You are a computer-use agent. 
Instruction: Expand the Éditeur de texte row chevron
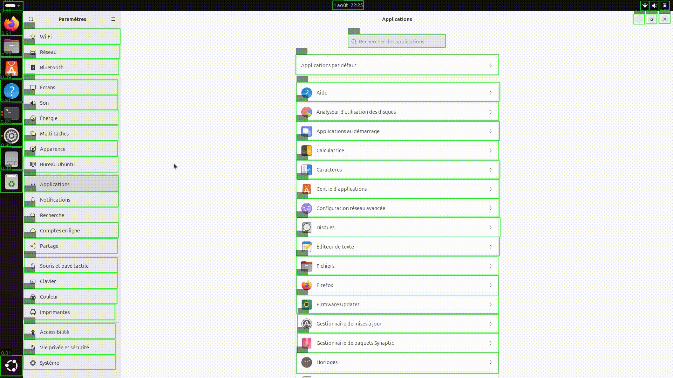tap(490, 247)
